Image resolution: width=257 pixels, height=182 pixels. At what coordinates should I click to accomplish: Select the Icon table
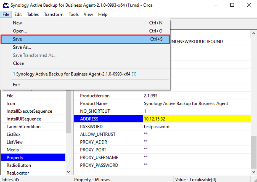coord(33,103)
